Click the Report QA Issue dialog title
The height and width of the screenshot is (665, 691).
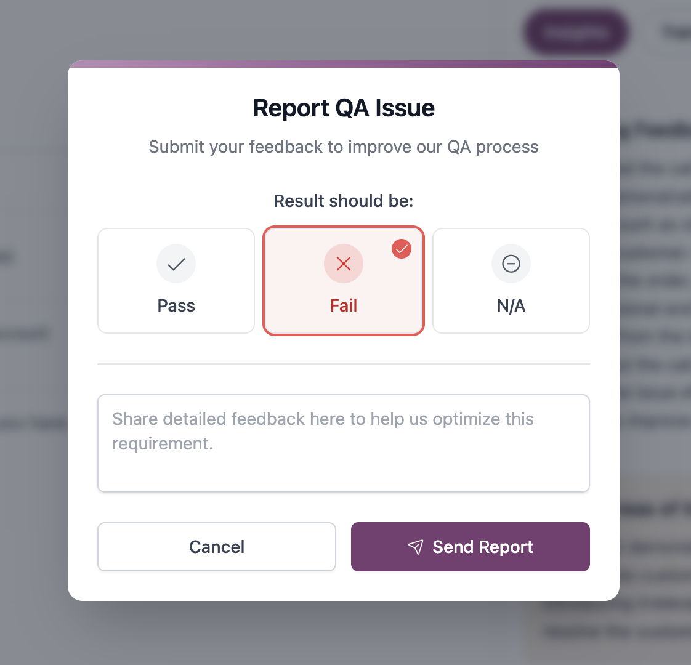coord(343,108)
